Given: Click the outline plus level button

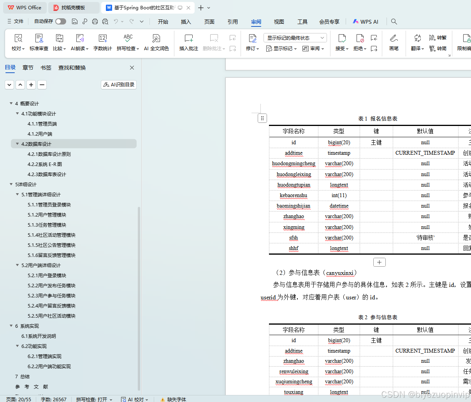Looking at the screenshot, I should pyautogui.click(x=31, y=84).
